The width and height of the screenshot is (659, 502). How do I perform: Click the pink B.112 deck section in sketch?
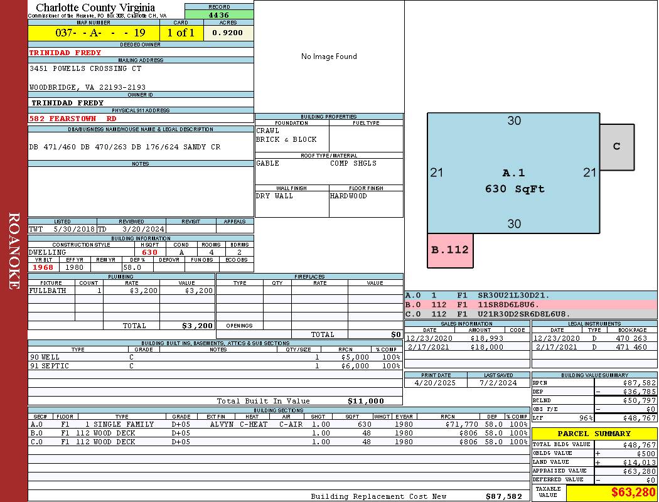tap(450, 250)
